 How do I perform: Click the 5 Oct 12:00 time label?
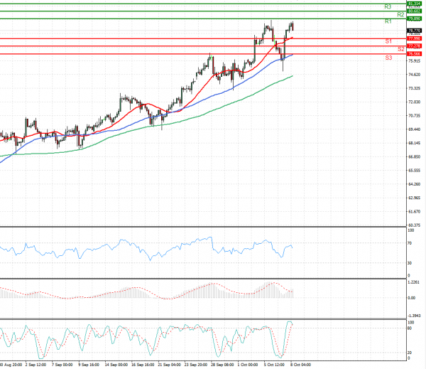(x=274, y=365)
